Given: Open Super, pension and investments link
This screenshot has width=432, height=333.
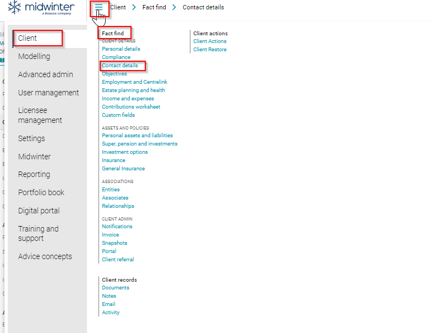Looking at the screenshot, I should (x=140, y=144).
